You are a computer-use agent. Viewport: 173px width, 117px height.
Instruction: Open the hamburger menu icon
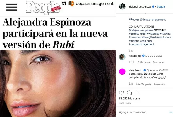click(x=12, y=7)
